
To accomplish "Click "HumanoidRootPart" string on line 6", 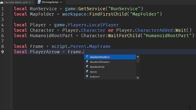I will click(x=167, y=35).
